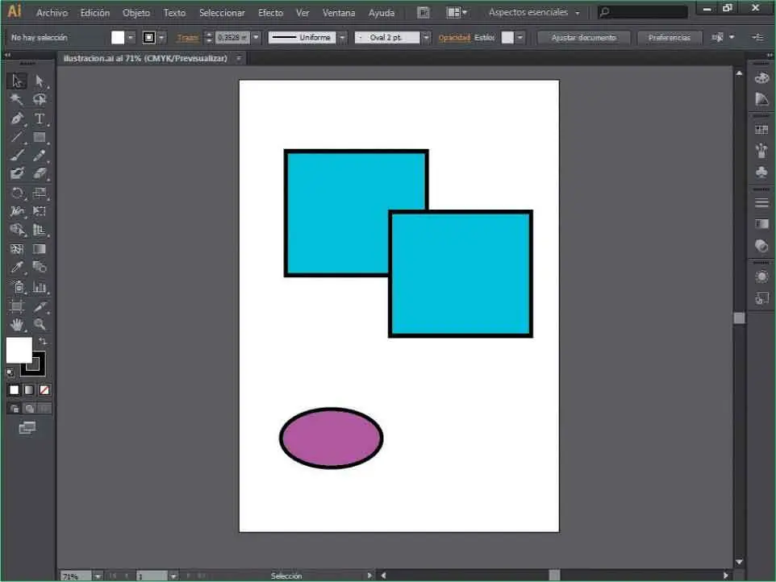Open fill color dropdown in control bar
The image size is (776, 582).
click(131, 38)
